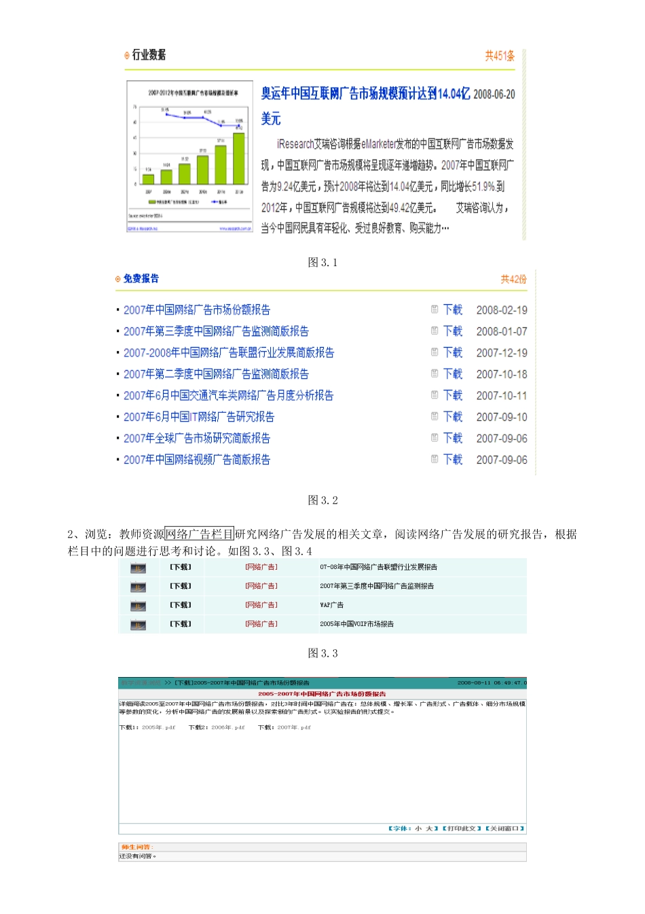
Task: Click [下载] for 07-08年中国网络广告联盟行业发展报告
Action: click(x=181, y=567)
